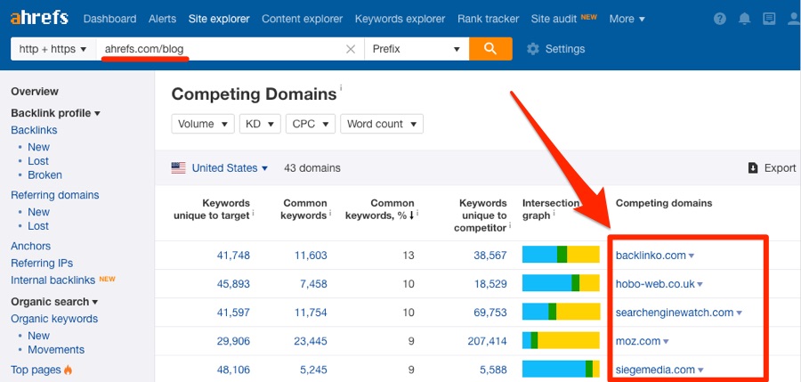Open the hobo-web.co.uk competing domain link
The height and width of the screenshot is (382, 801).
(x=655, y=284)
